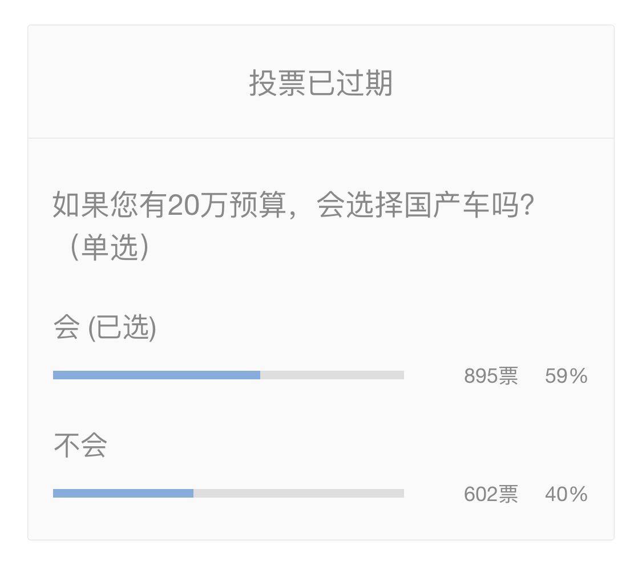The width and height of the screenshot is (642, 561).
Task: Click the gray unfilled part of 不会 bar
Action: tap(298, 493)
